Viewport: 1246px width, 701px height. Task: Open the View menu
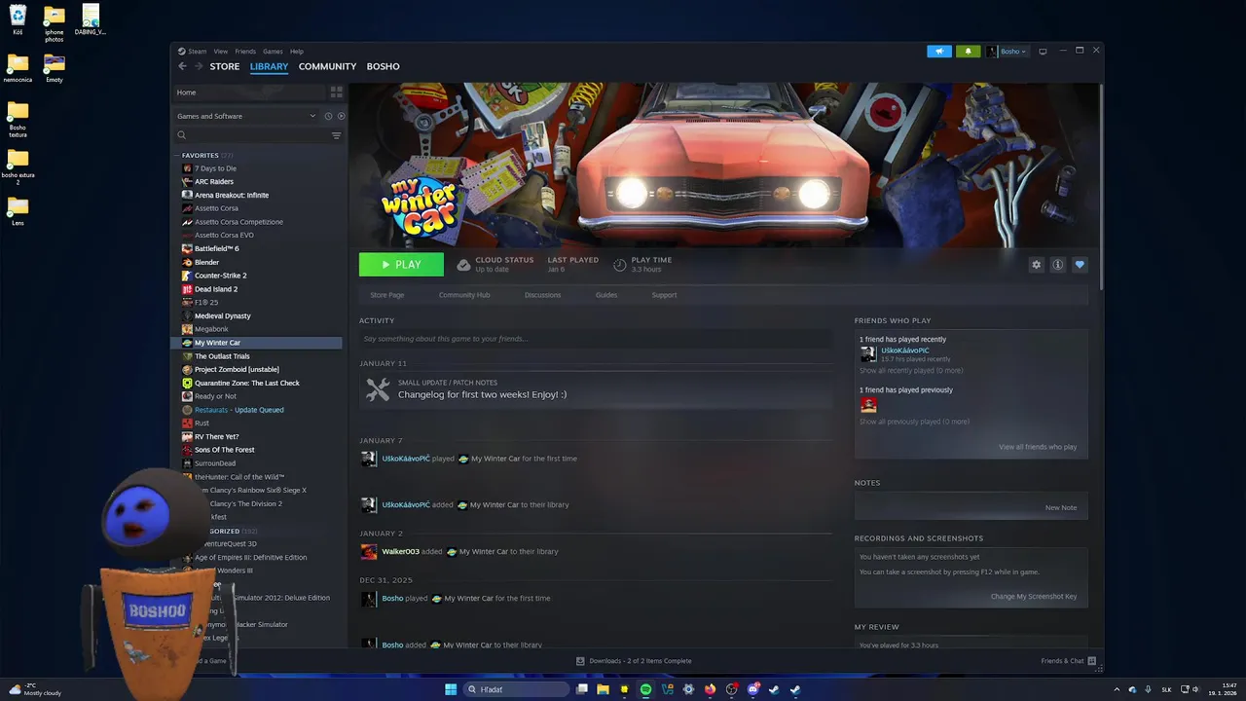pos(221,52)
